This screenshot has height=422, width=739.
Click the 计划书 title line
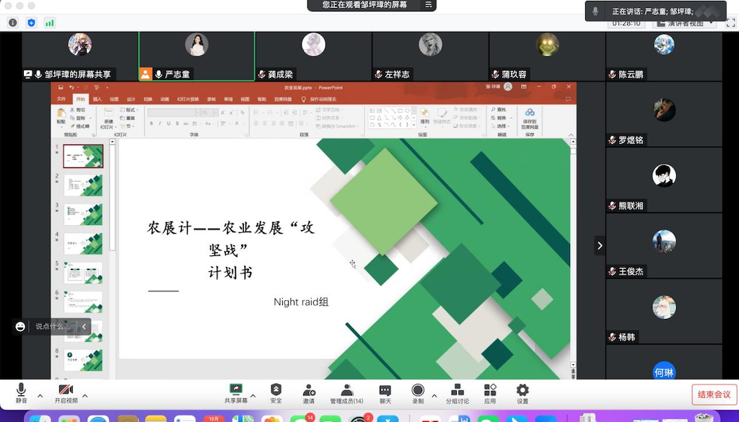click(x=230, y=272)
